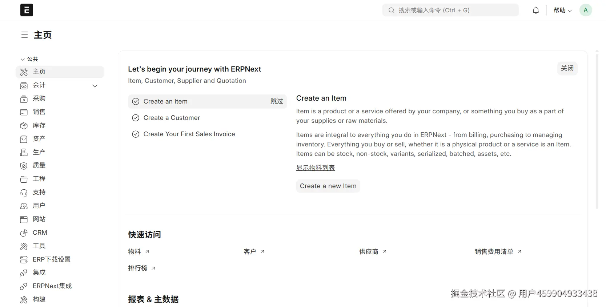Viewport: 606px width, 307px height.
Task: Select 采购 in the sidebar menu
Action: pyautogui.click(x=39, y=98)
